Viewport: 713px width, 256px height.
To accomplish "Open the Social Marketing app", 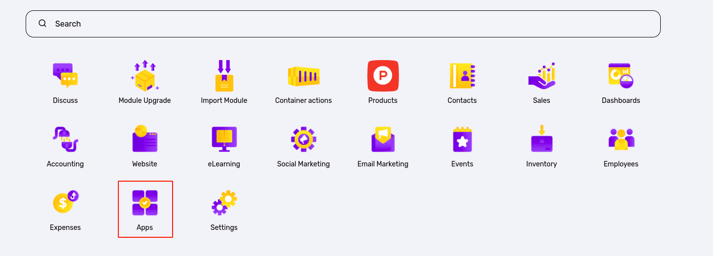I will (x=303, y=140).
